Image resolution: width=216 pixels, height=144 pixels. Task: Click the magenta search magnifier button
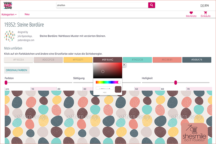click(x=151, y=5)
